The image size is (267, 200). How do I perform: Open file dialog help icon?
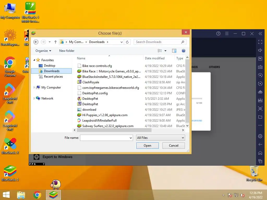[183, 51]
